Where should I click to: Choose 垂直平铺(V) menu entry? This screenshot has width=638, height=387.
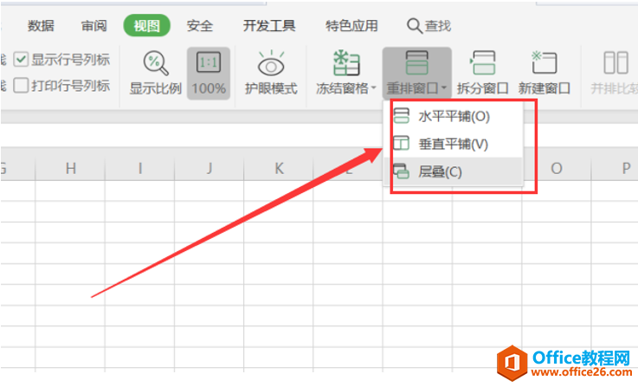(x=454, y=144)
